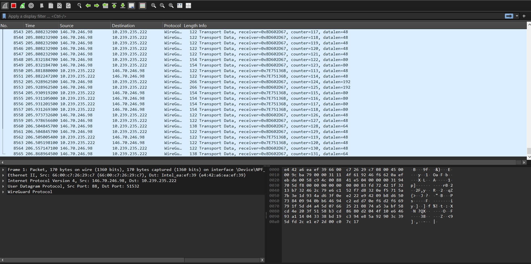Click the WireGuard Protocol tree item
The height and width of the screenshot is (264, 531).
(x=30, y=192)
